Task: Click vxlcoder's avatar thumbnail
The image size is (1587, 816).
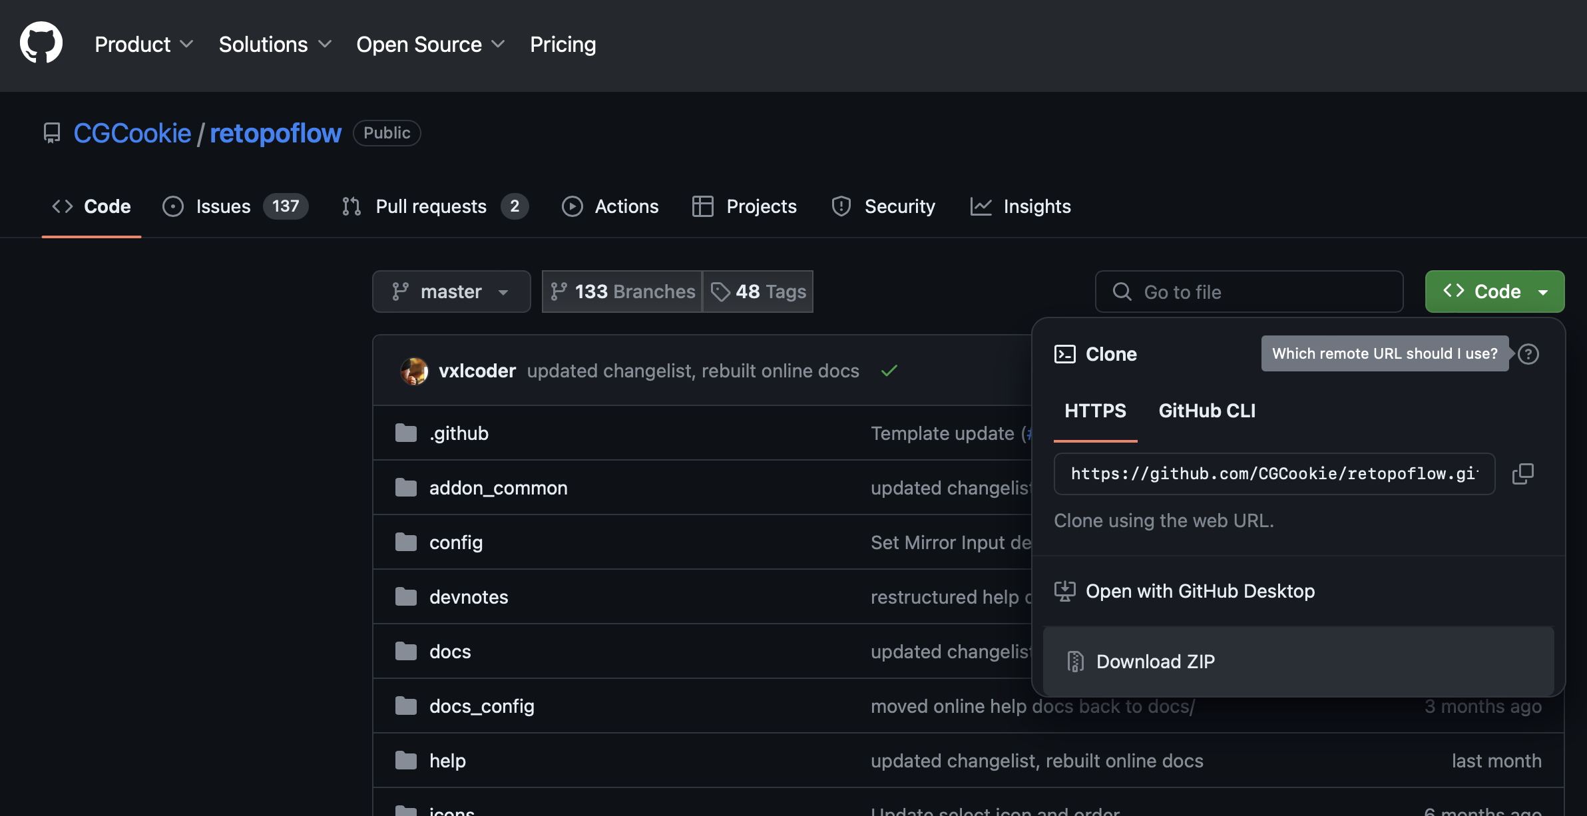Action: pyautogui.click(x=414, y=371)
